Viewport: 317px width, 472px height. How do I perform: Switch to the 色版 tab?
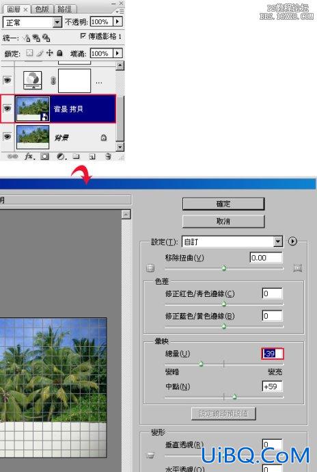[x=42, y=10]
